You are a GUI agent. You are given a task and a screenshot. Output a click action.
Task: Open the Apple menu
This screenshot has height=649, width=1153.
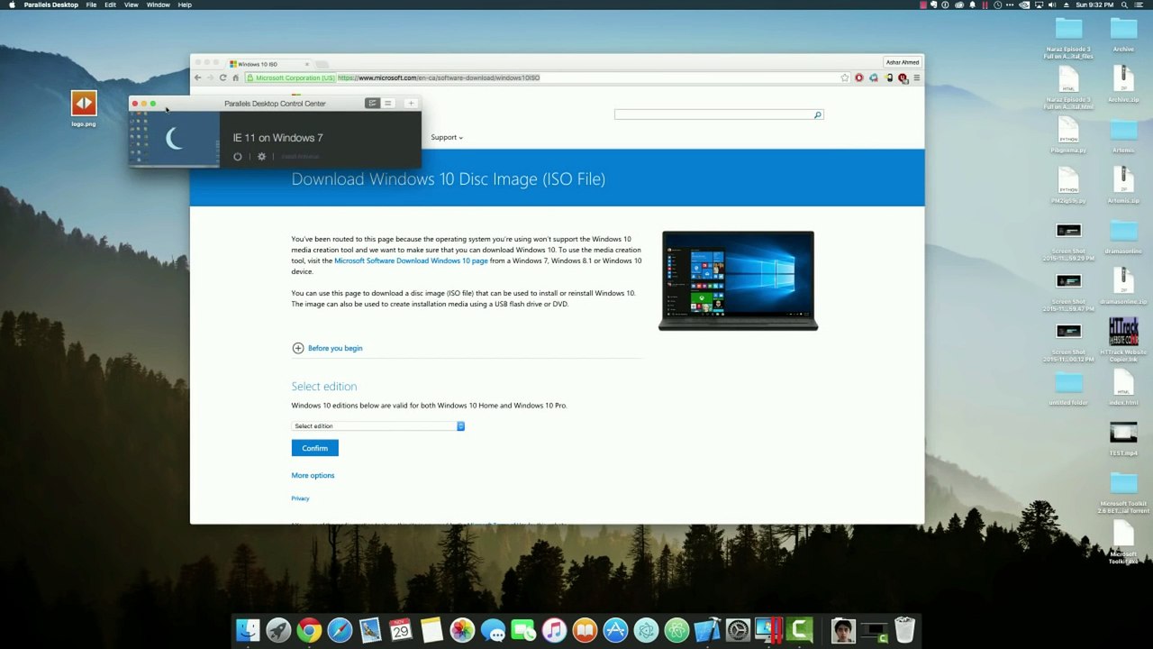tap(11, 5)
